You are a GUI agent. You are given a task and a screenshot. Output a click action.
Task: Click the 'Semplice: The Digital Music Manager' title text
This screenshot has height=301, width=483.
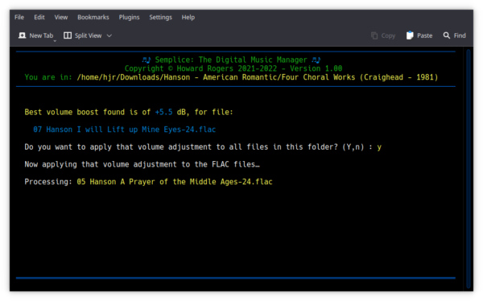tap(231, 60)
